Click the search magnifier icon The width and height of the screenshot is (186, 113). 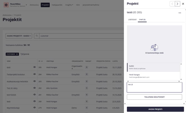tap(37, 36)
